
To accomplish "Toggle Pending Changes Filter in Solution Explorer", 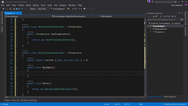I will pos(161,16).
